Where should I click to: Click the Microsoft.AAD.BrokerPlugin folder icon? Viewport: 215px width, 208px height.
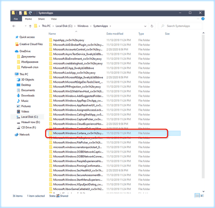tap(51, 45)
